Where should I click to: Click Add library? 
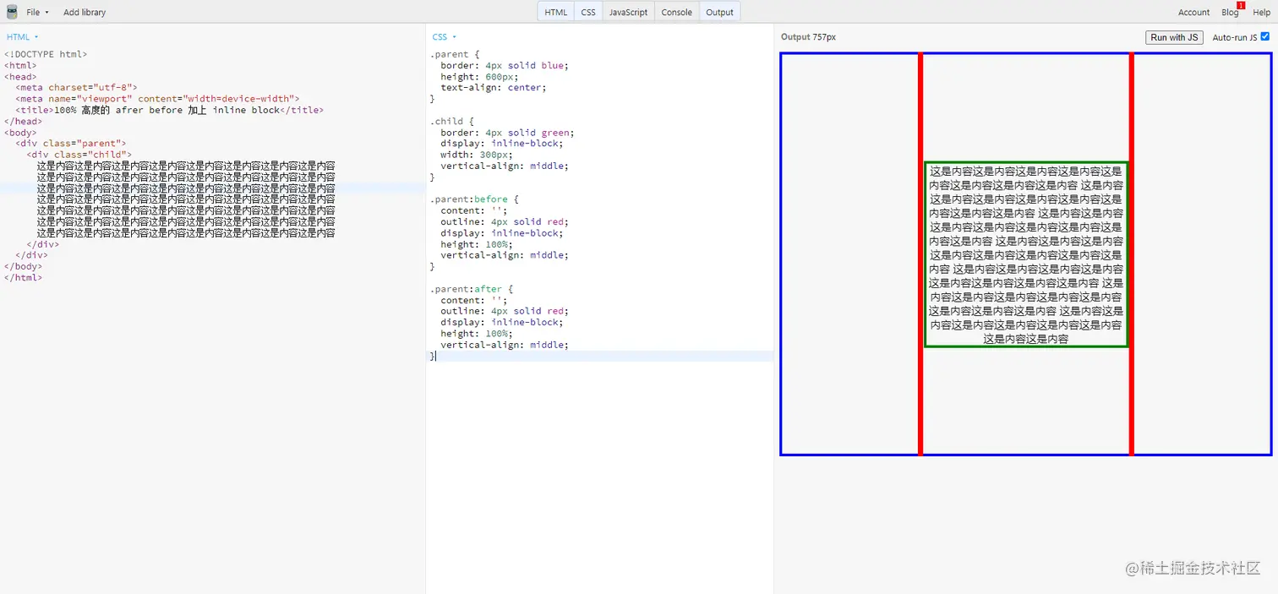pyautogui.click(x=85, y=13)
